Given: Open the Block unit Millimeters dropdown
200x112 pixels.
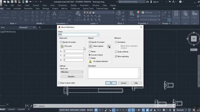Looking at the screenshot, I should point(72,72).
